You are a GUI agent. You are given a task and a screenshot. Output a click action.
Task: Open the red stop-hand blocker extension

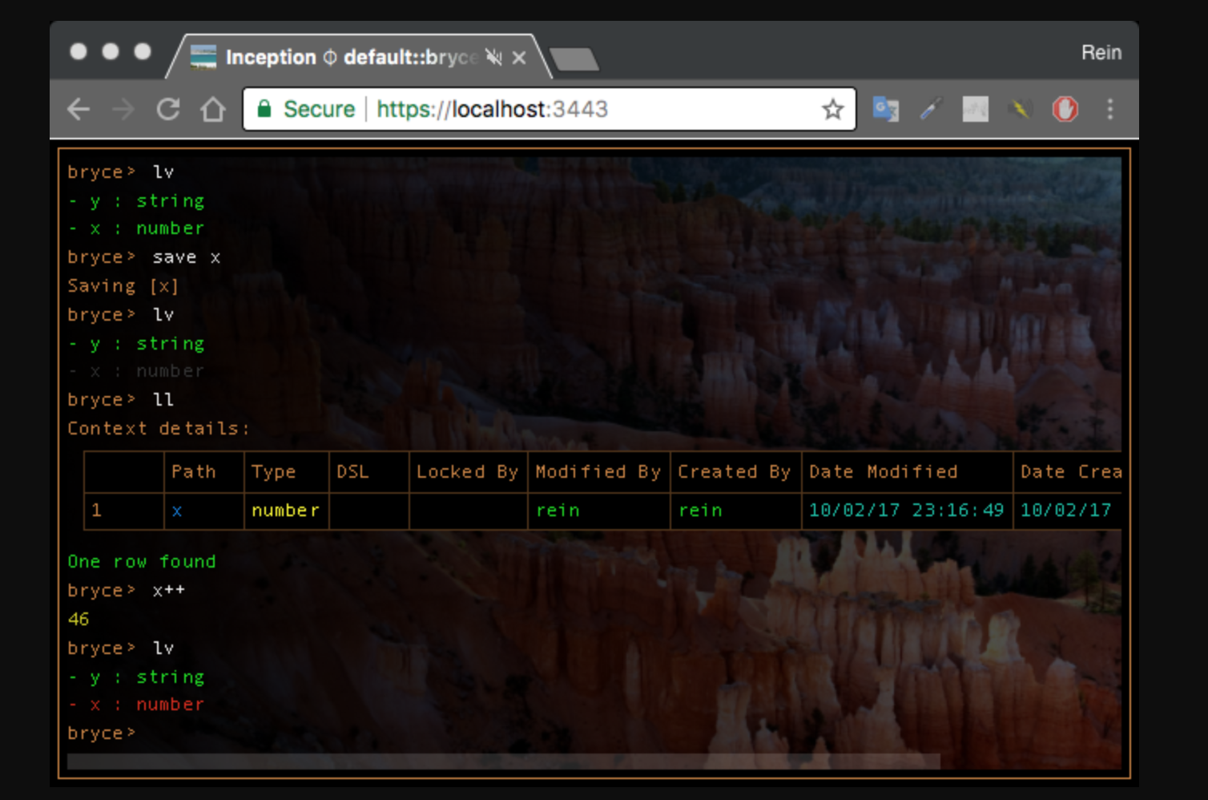(1065, 109)
